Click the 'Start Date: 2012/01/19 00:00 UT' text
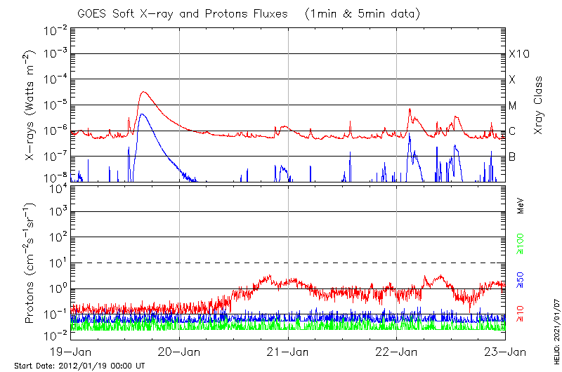This screenshot has height=372, width=562. [79, 366]
